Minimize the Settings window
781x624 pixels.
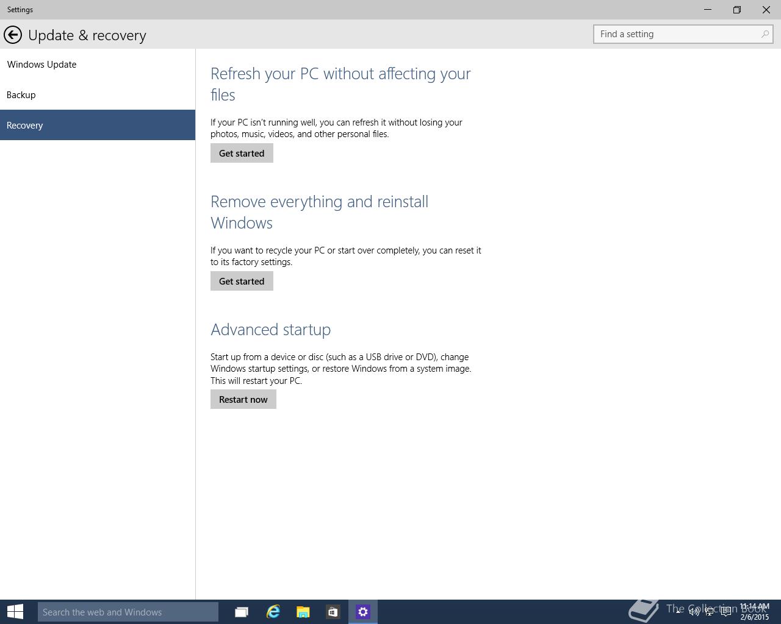point(708,10)
